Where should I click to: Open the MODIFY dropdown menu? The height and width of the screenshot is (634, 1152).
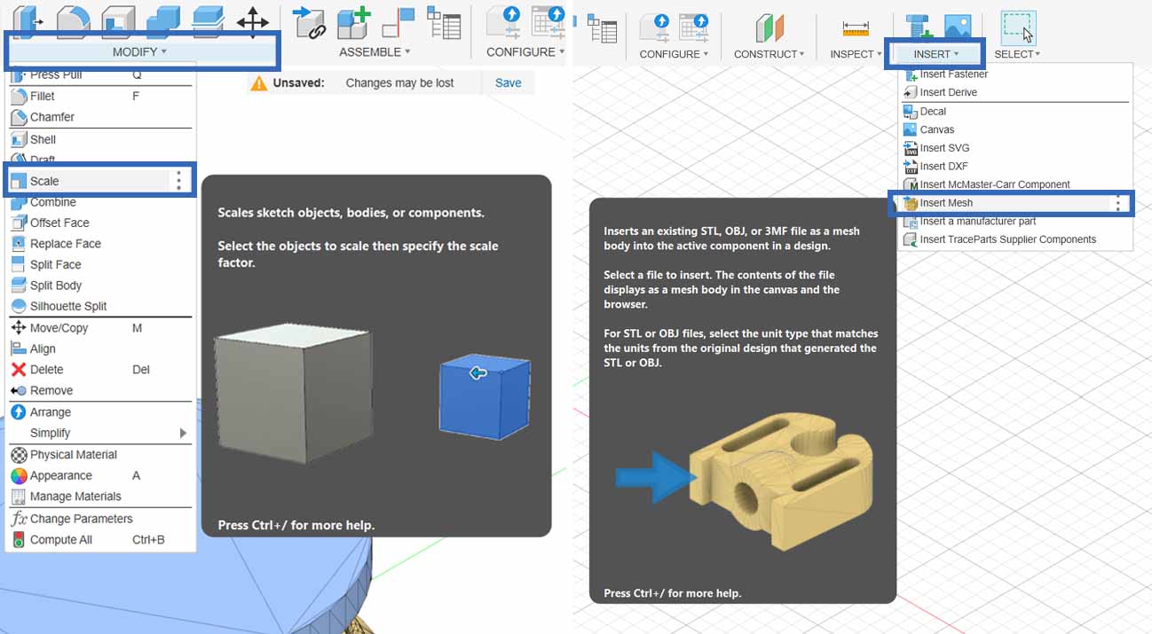(x=138, y=52)
